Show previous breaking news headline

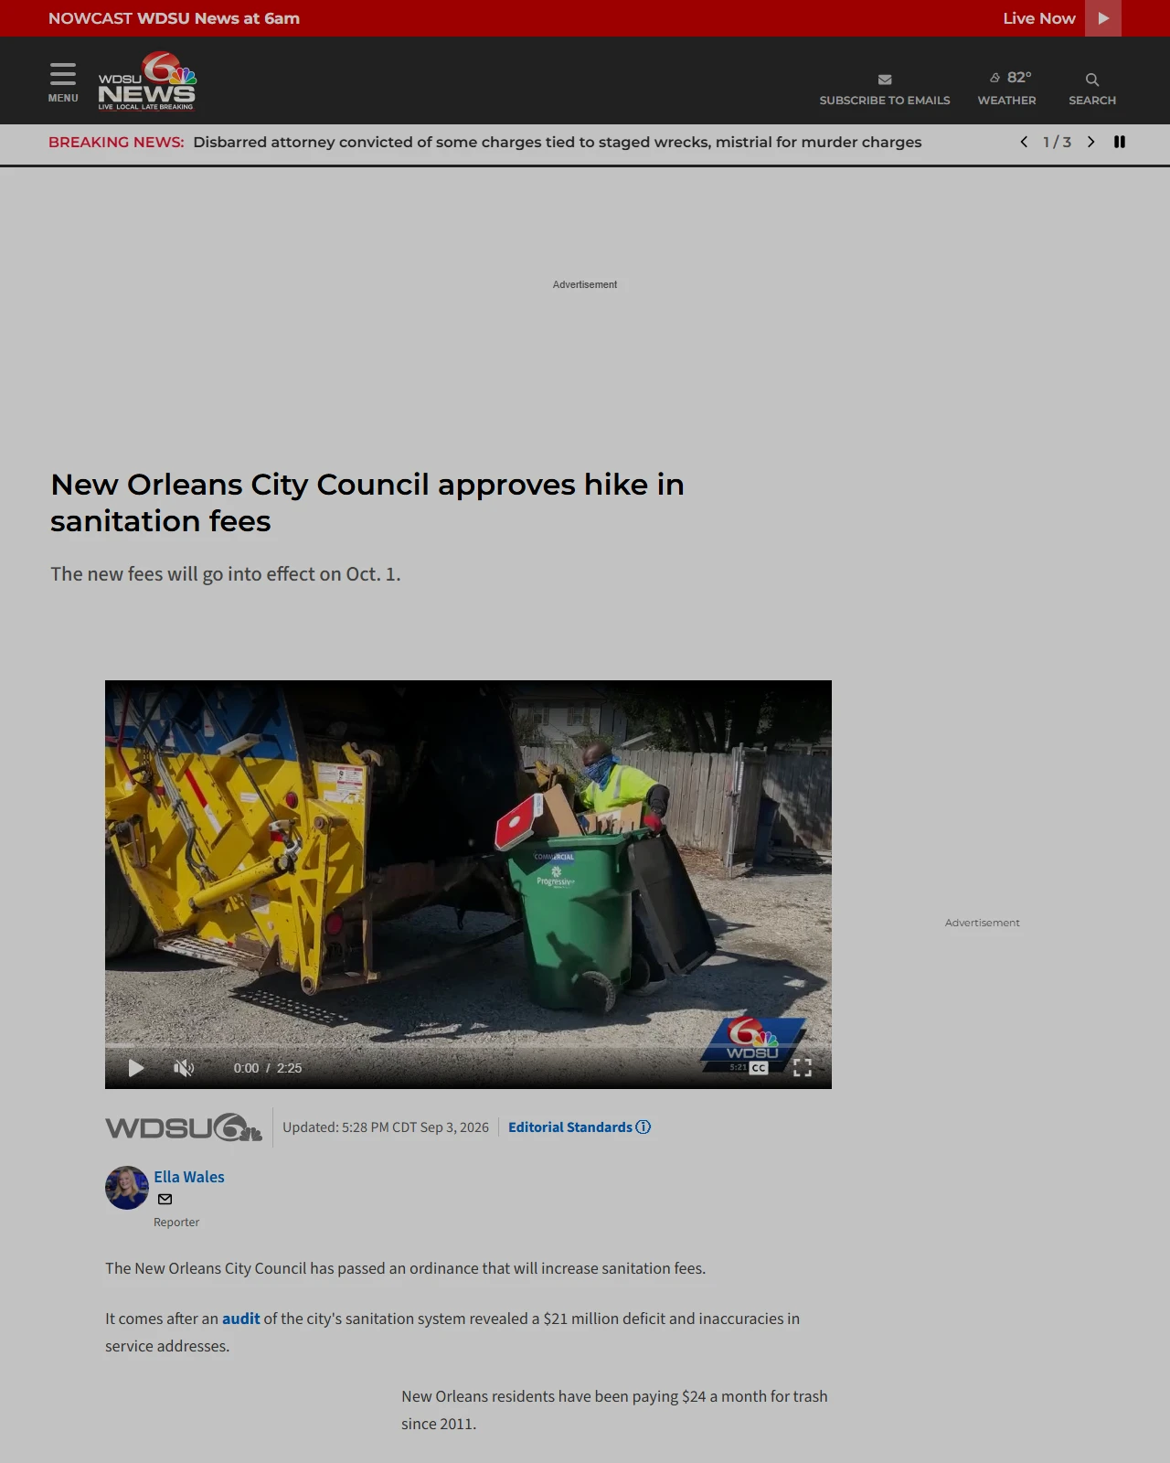coord(1024,142)
